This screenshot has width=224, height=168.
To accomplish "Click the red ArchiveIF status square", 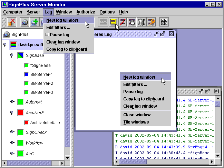I will click(21, 112).
